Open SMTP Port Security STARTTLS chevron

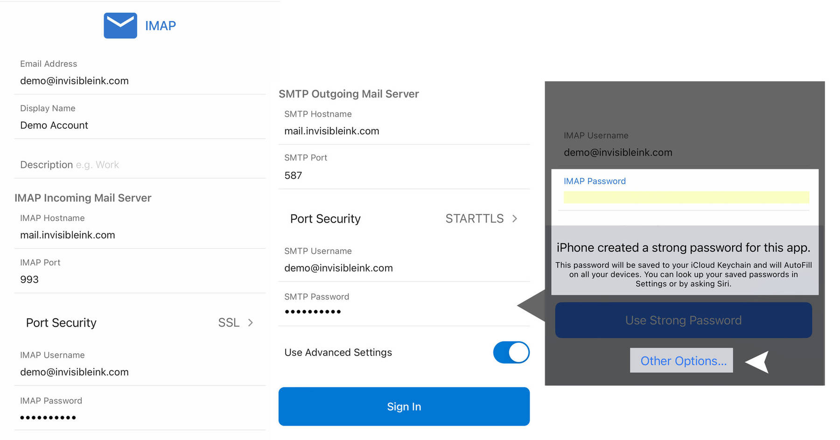515,218
